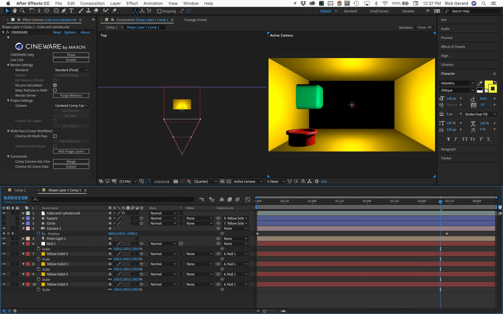Toggle mask and shape path visibility
This screenshot has width=503, height=314.
pos(148,182)
